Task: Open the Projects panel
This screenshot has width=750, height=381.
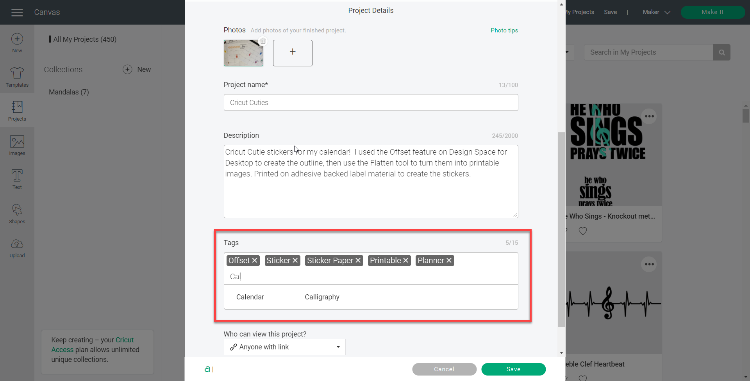Action: pos(17,111)
